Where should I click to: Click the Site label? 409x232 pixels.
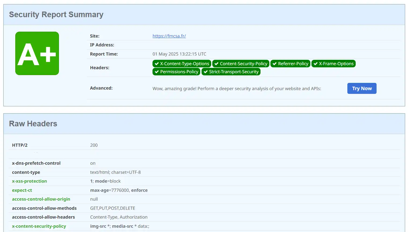(x=95, y=36)
